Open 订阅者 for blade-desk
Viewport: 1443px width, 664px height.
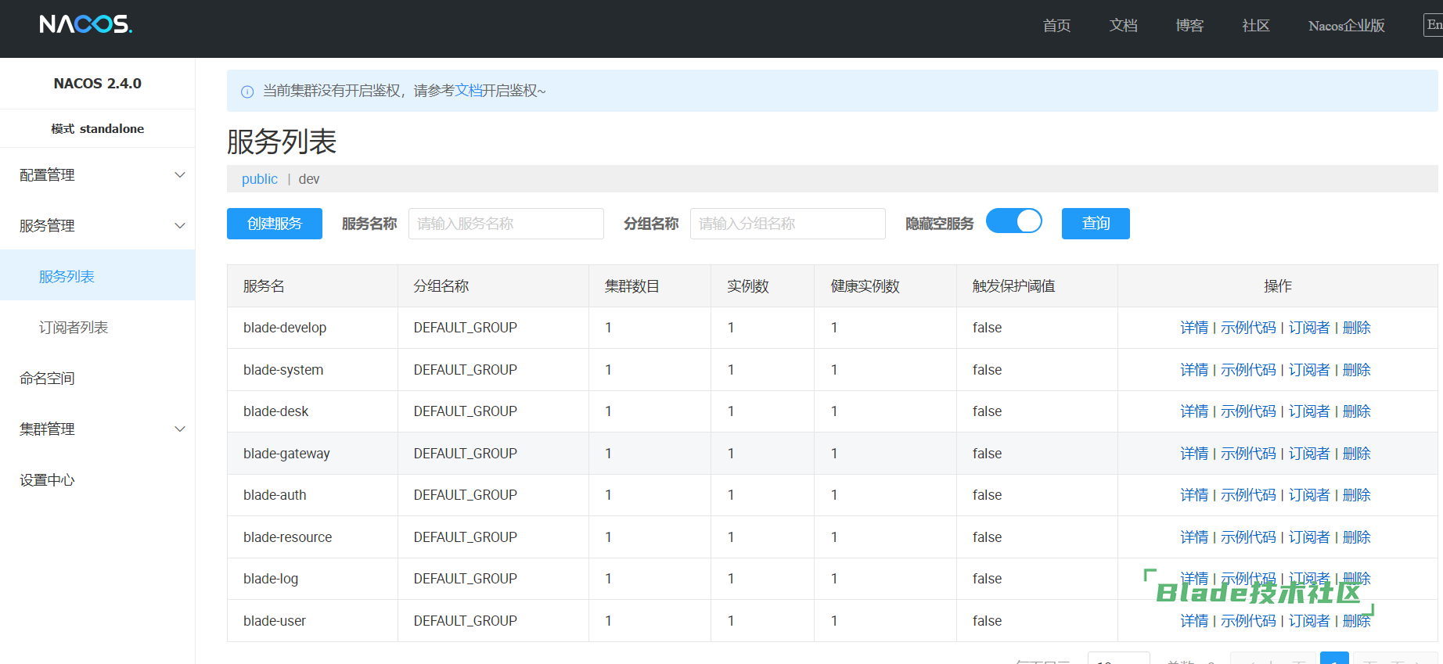pos(1309,411)
